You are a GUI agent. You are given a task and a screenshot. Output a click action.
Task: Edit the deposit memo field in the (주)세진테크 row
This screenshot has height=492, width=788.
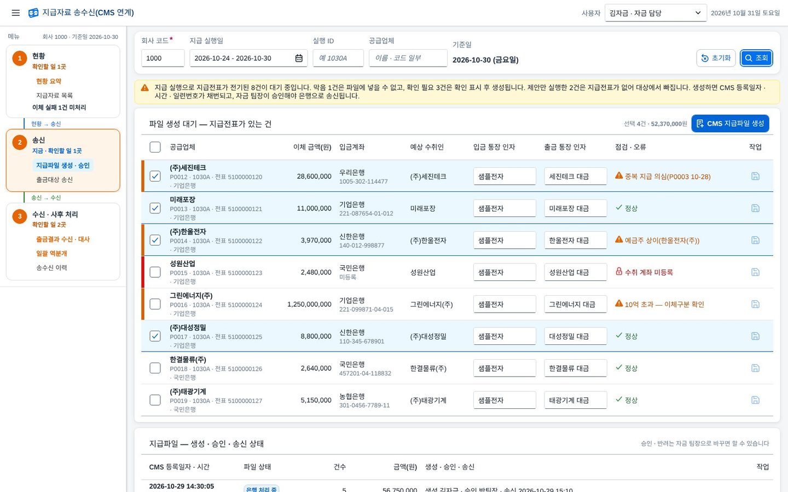click(505, 176)
